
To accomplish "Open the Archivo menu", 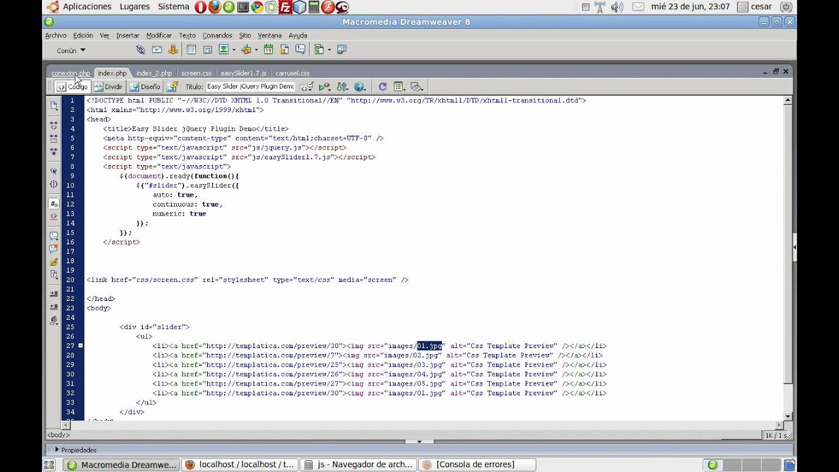I will click(x=56, y=35).
